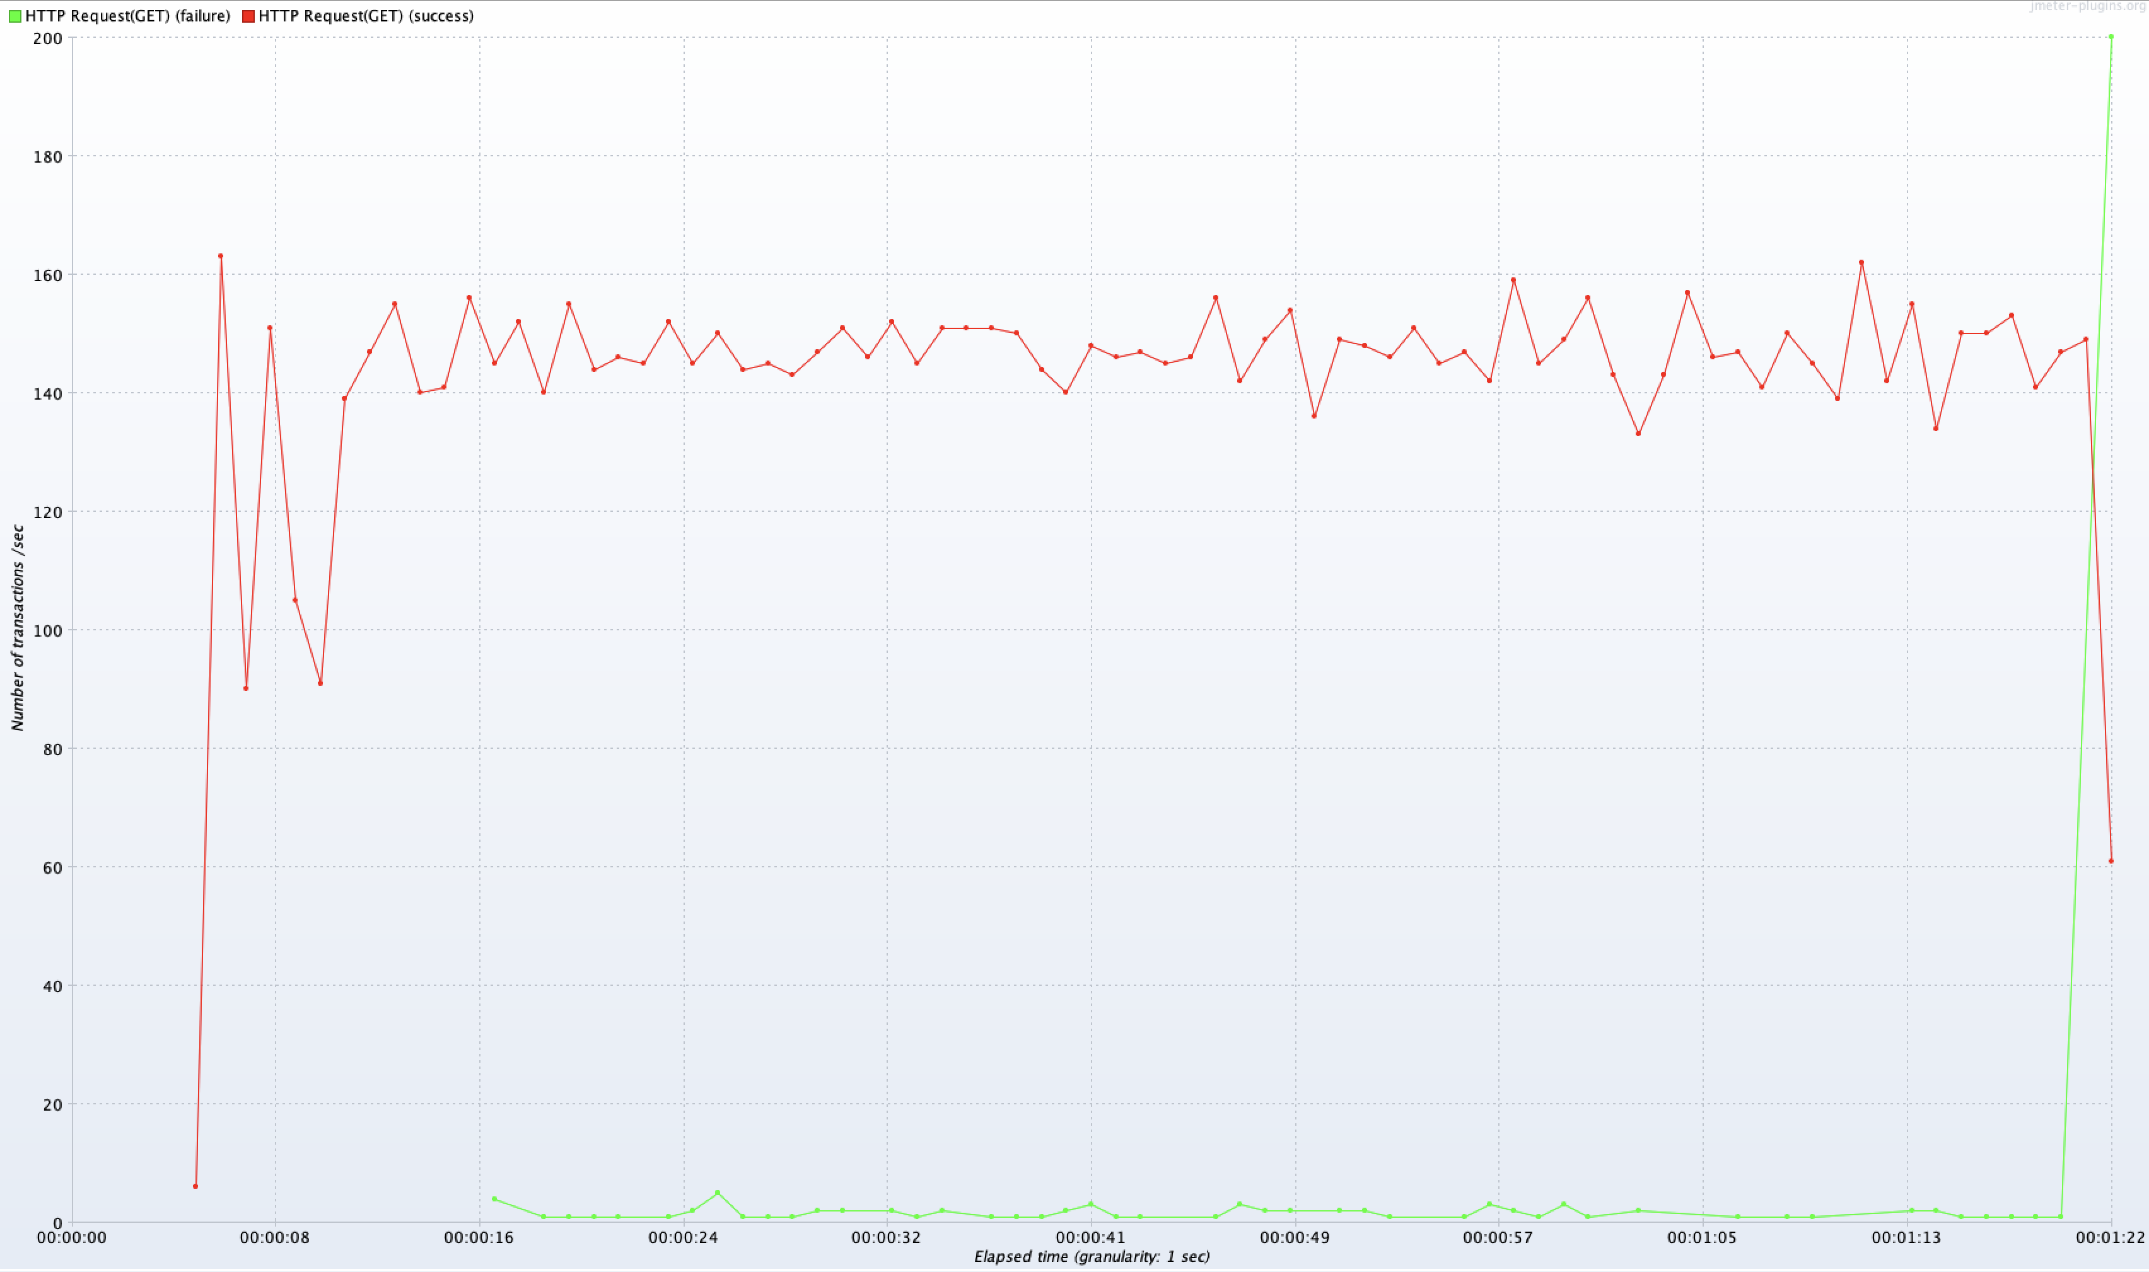
Task: Click the 00:00:00 time label
Action: coord(71,1239)
